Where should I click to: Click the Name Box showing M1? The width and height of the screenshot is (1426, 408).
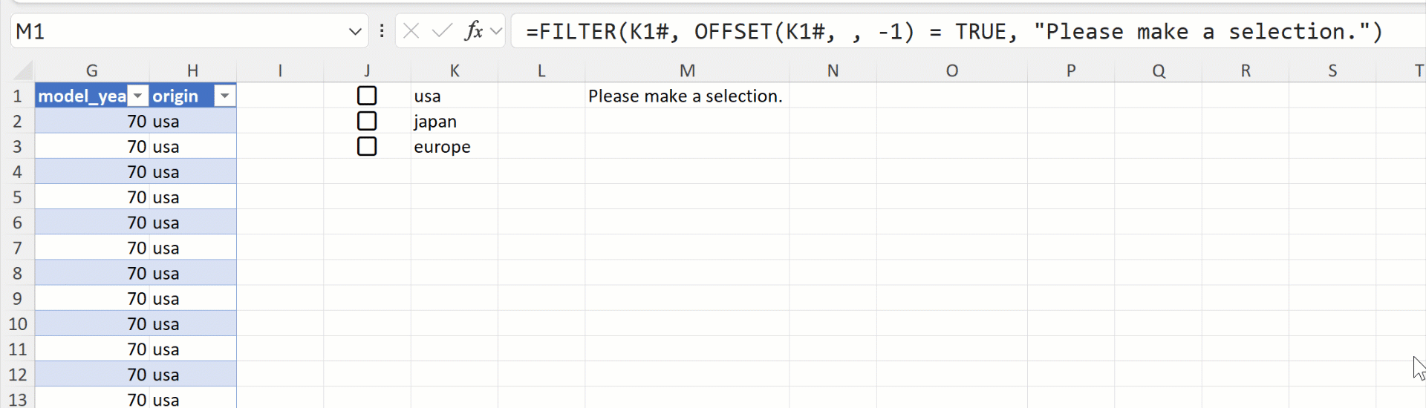(178, 32)
